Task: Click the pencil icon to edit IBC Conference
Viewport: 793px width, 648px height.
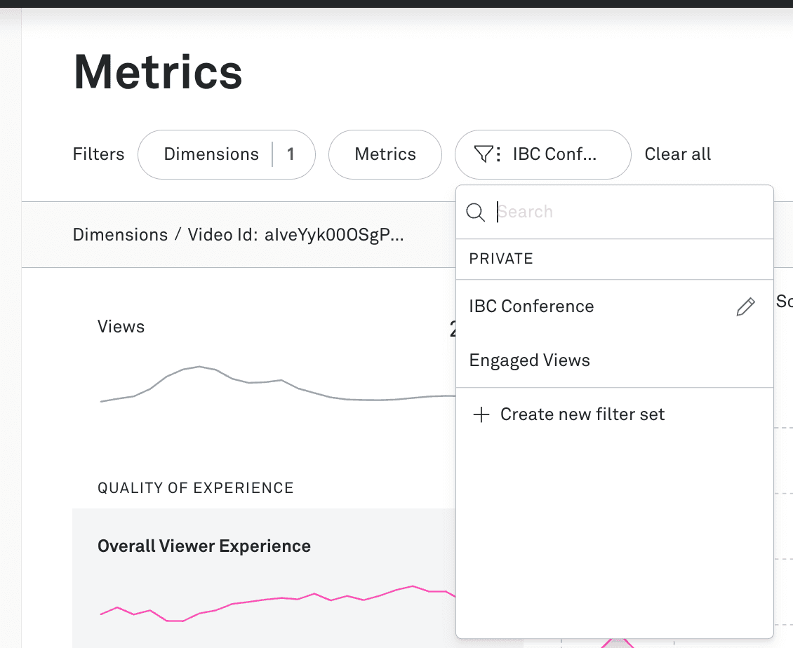Action: (x=745, y=306)
